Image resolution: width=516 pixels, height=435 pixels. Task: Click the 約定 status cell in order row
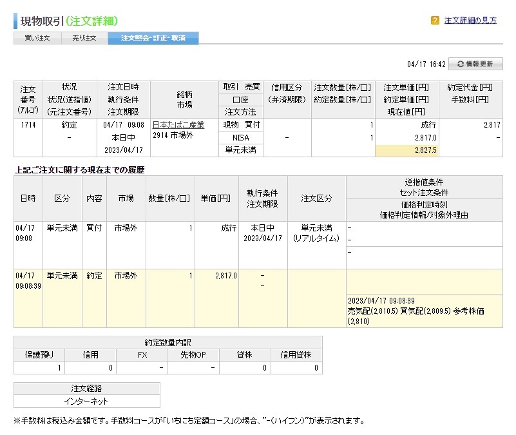pyautogui.click(x=69, y=125)
